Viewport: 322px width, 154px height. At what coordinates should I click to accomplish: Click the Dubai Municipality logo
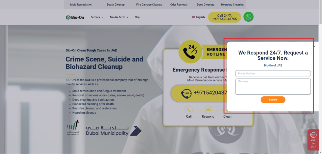pos(114,131)
